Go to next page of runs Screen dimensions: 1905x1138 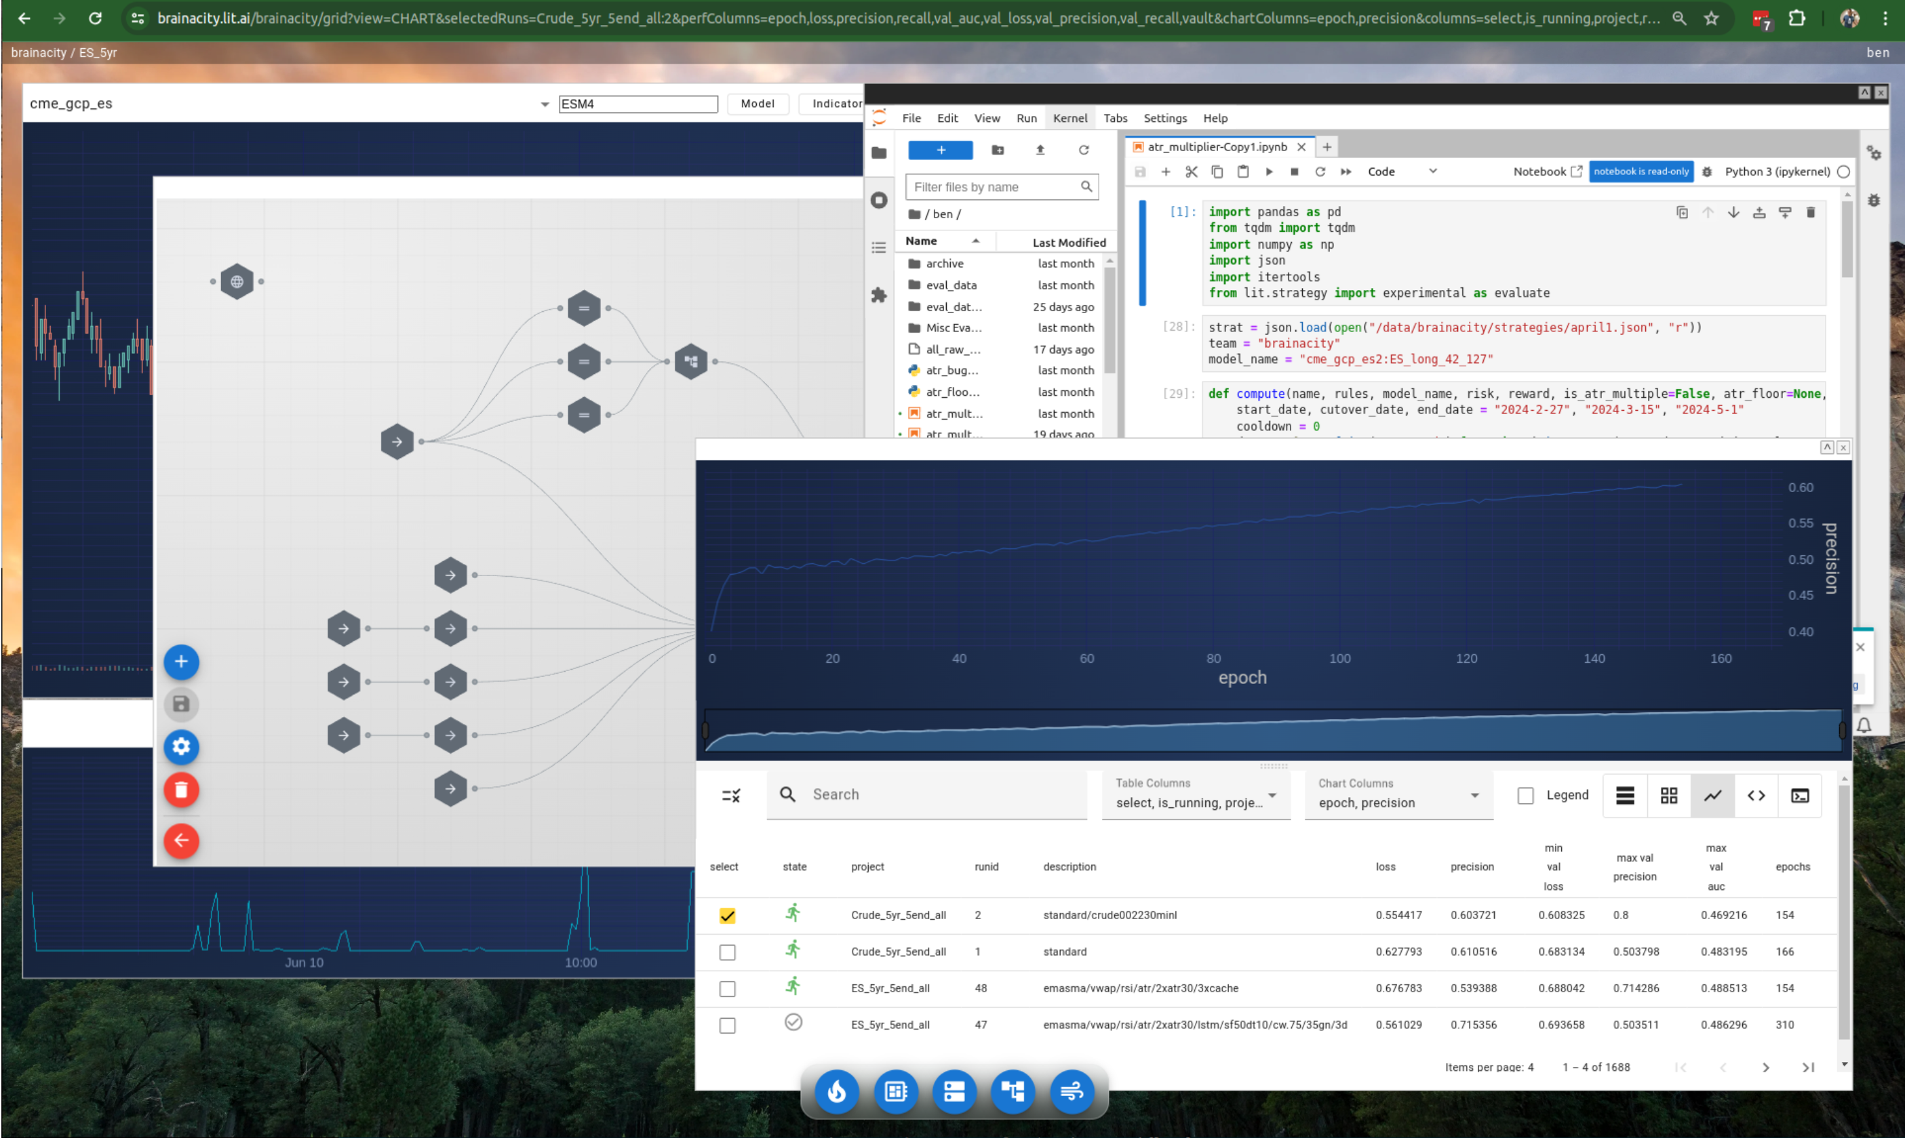pos(1765,1067)
